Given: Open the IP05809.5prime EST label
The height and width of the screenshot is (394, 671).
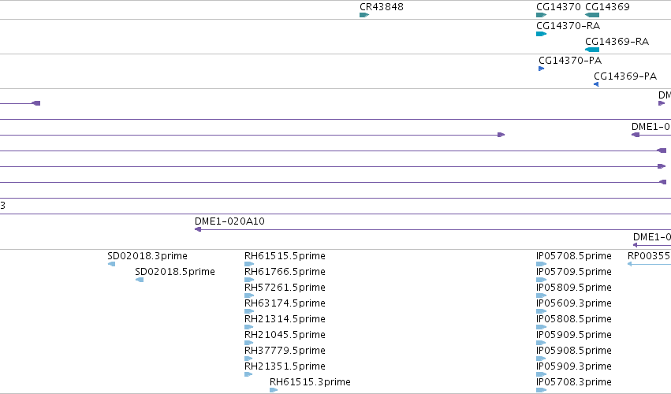Looking at the screenshot, I should (573, 288).
